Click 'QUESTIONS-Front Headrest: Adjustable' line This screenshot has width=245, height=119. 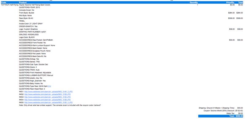pyautogui.click(x=35, y=73)
